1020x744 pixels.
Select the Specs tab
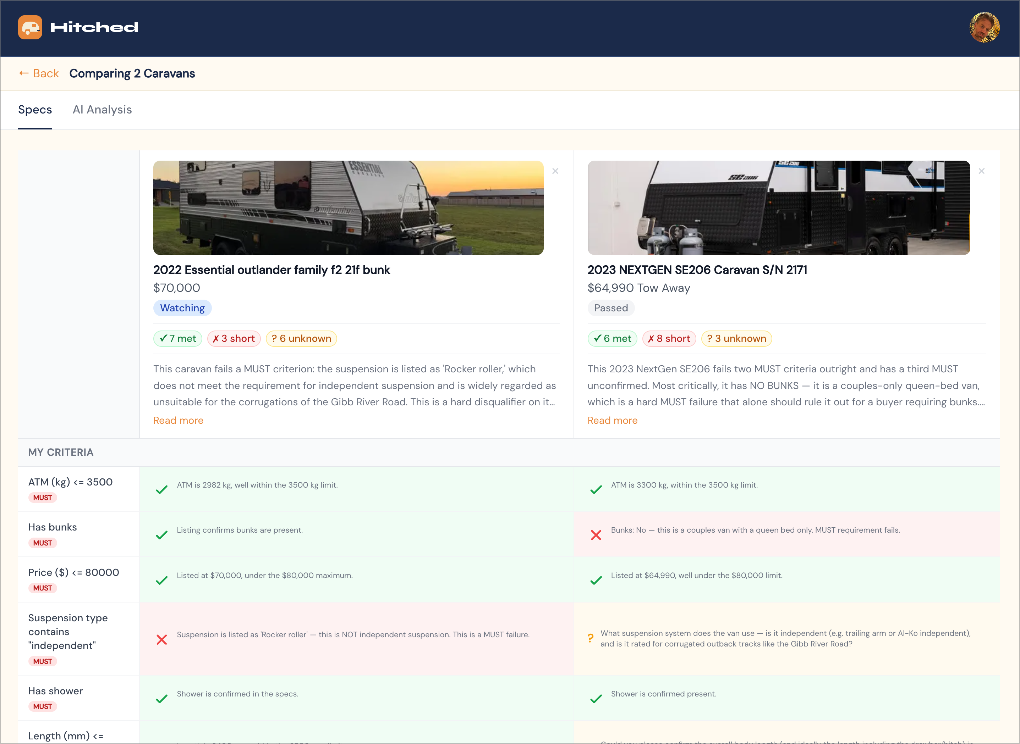[x=35, y=110]
